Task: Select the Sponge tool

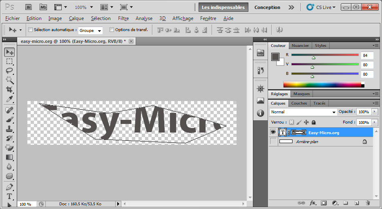Action: [9, 176]
